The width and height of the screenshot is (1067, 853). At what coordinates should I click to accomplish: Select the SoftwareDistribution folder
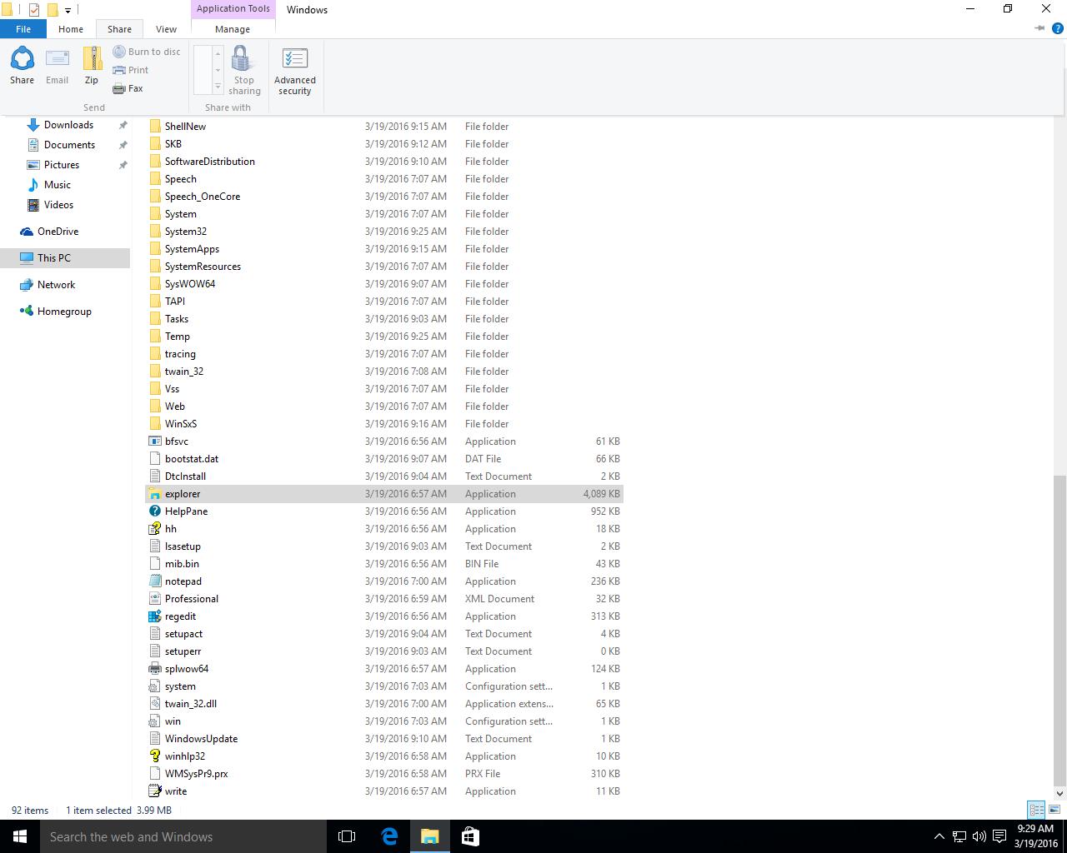point(384,162)
